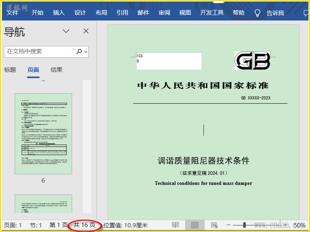The image size is (310, 232).
Task: Open the 帮助 ribbon tab
Action: pos(238,13)
